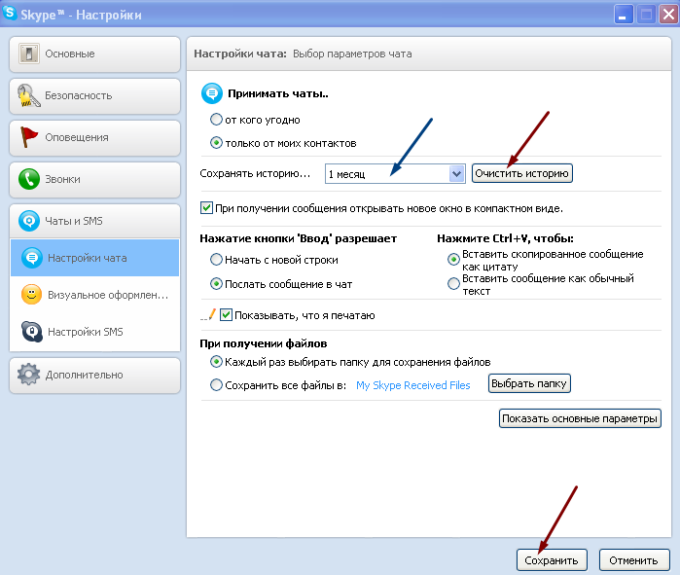Click the smiley icon beside Визуальное оформление

tap(32, 295)
